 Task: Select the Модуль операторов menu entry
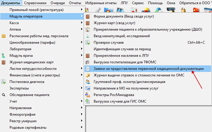pyautogui.click(x=43, y=16)
